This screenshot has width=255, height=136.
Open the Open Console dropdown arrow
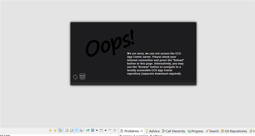pos(106,130)
